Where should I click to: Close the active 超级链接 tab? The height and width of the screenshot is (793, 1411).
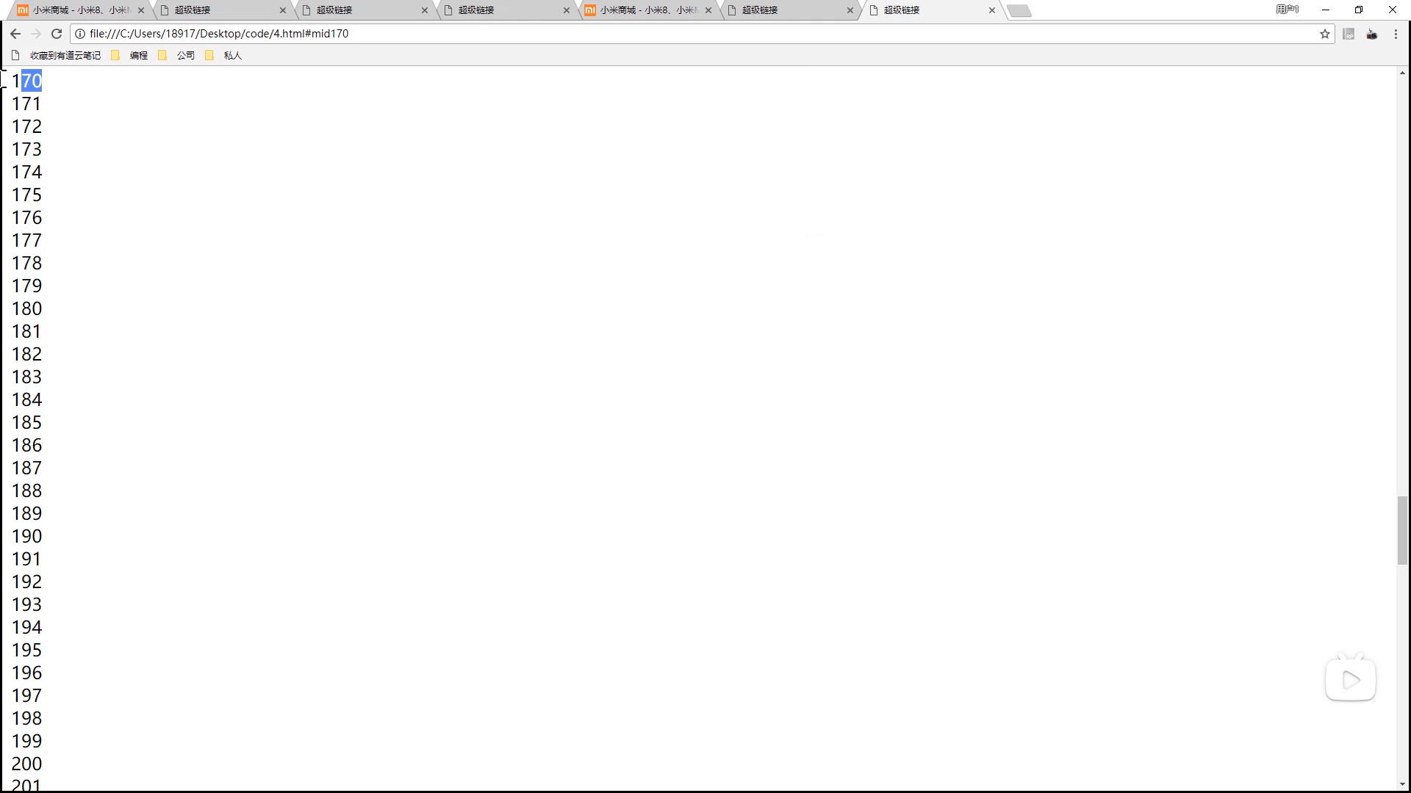coord(992,10)
